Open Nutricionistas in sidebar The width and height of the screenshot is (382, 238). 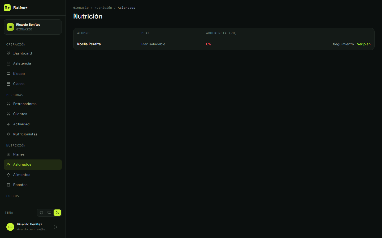[33, 134]
